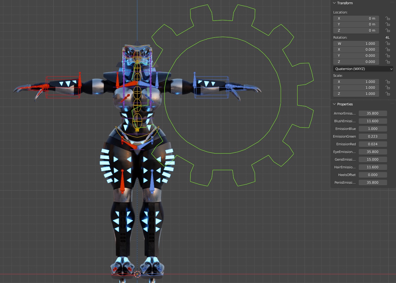Edit the Scale Y value
396x283 pixels.
tap(356, 88)
